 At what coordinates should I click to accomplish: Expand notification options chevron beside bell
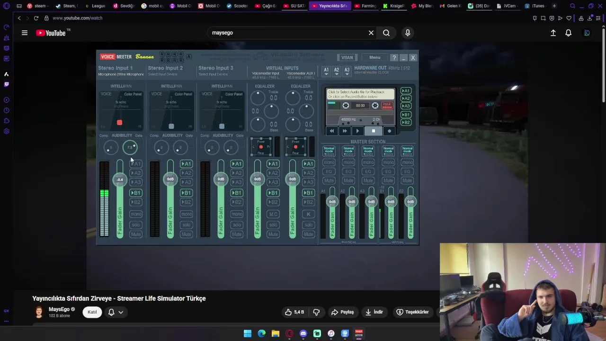coord(121,312)
